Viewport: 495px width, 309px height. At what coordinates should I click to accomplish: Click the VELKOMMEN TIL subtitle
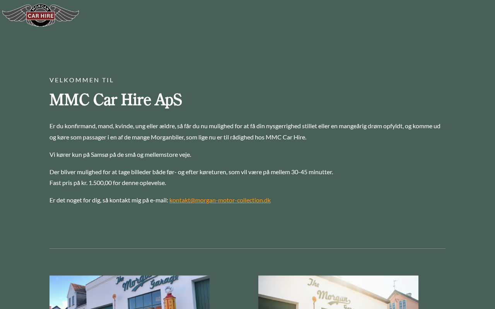click(82, 80)
